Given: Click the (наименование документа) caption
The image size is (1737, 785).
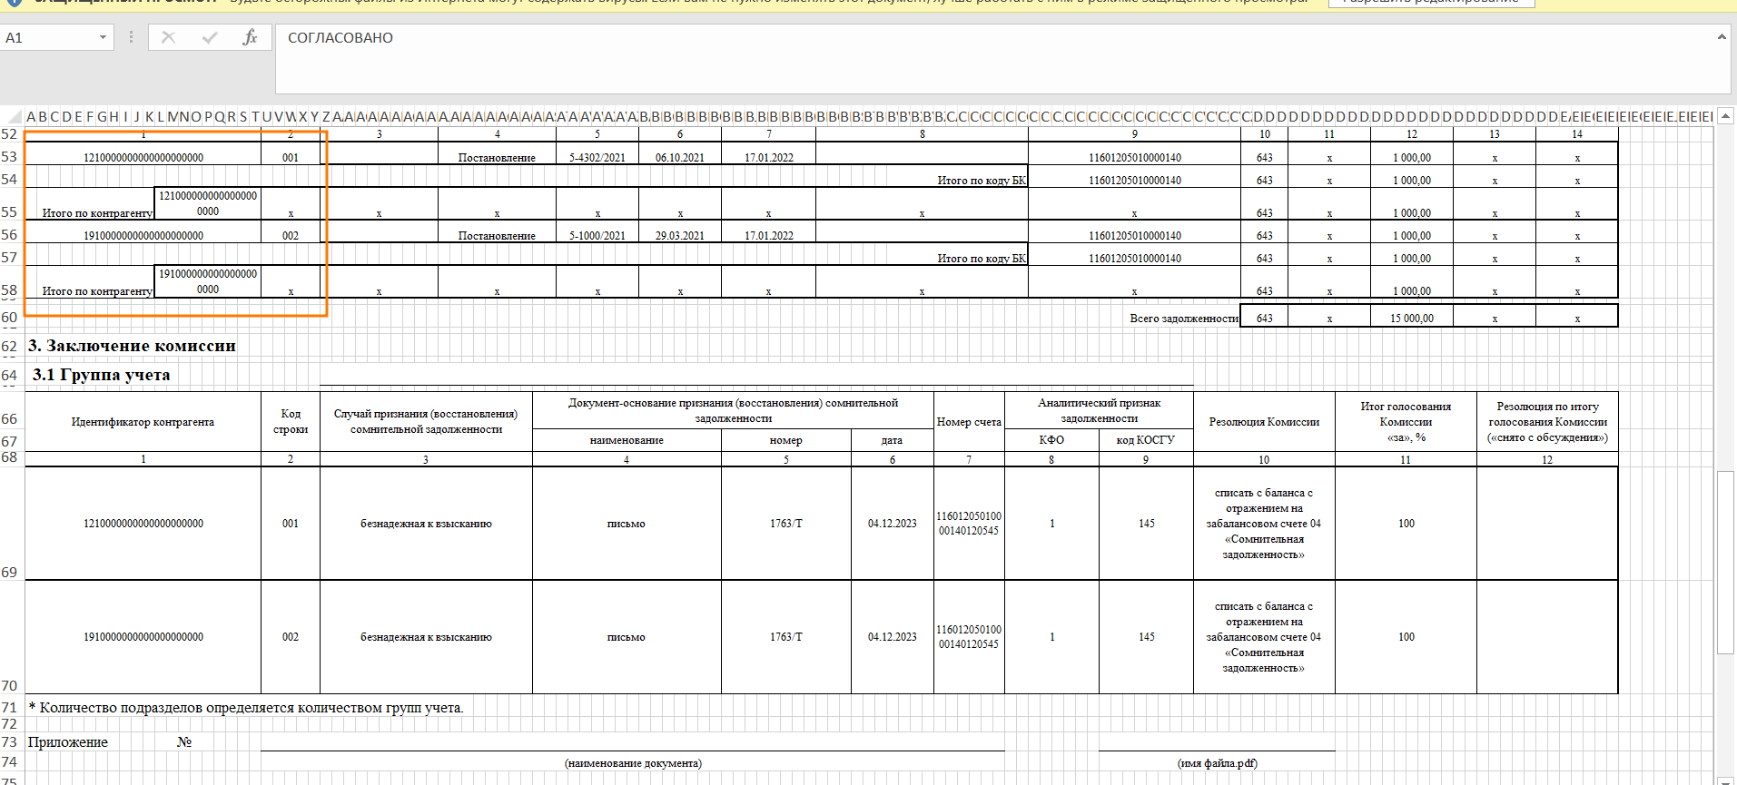Looking at the screenshot, I should [x=633, y=763].
